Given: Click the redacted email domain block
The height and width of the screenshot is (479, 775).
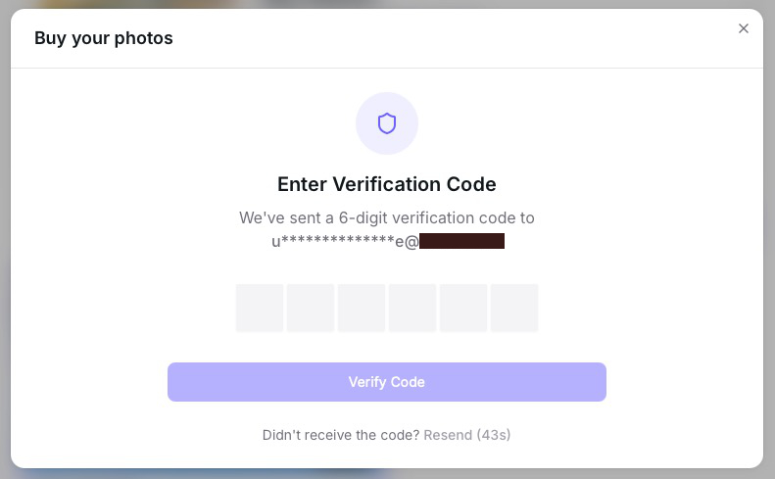Looking at the screenshot, I should [461, 241].
